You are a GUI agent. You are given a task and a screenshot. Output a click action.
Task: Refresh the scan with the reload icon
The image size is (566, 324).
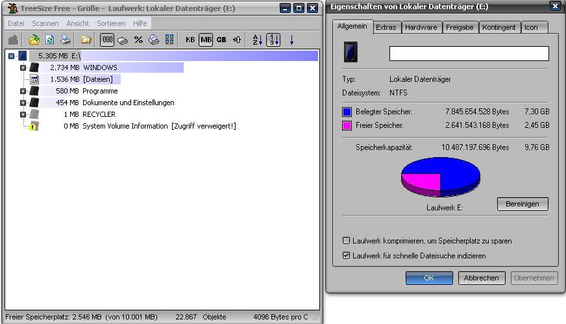tap(50, 40)
